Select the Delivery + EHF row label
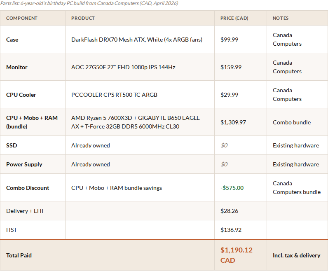 (26, 211)
